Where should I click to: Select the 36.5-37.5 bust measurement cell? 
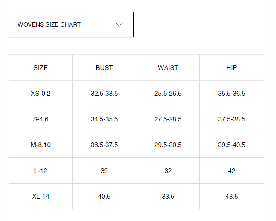point(104,145)
